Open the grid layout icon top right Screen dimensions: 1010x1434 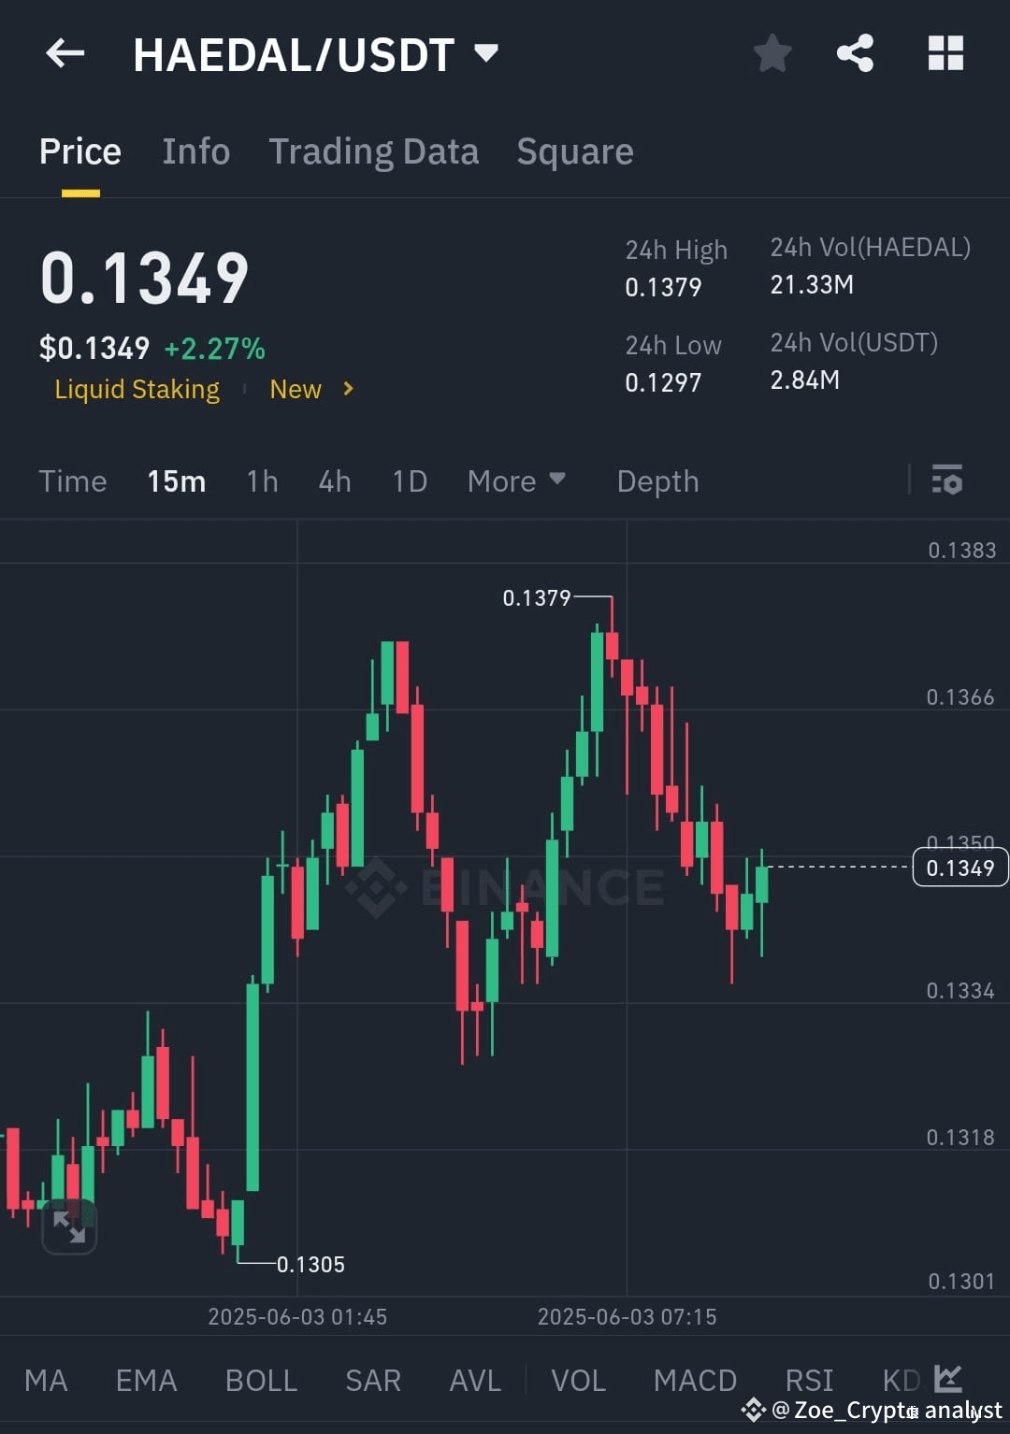945,53
